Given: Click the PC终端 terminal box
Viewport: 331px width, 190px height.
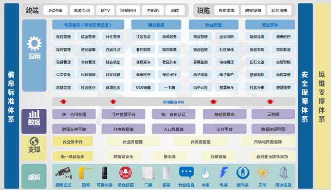Looking at the screenshot, I should coord(55,11).
